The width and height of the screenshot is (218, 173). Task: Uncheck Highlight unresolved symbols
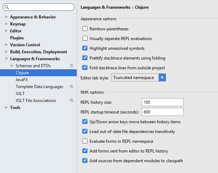point(85,48)
